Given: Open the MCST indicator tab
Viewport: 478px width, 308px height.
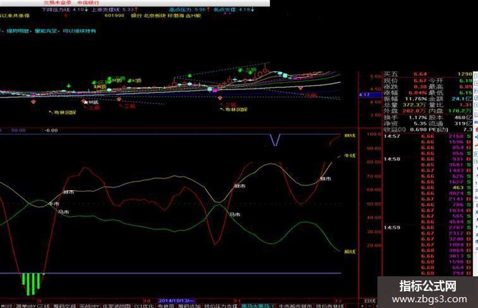Looking at the screenshot, I should (6, 305).
